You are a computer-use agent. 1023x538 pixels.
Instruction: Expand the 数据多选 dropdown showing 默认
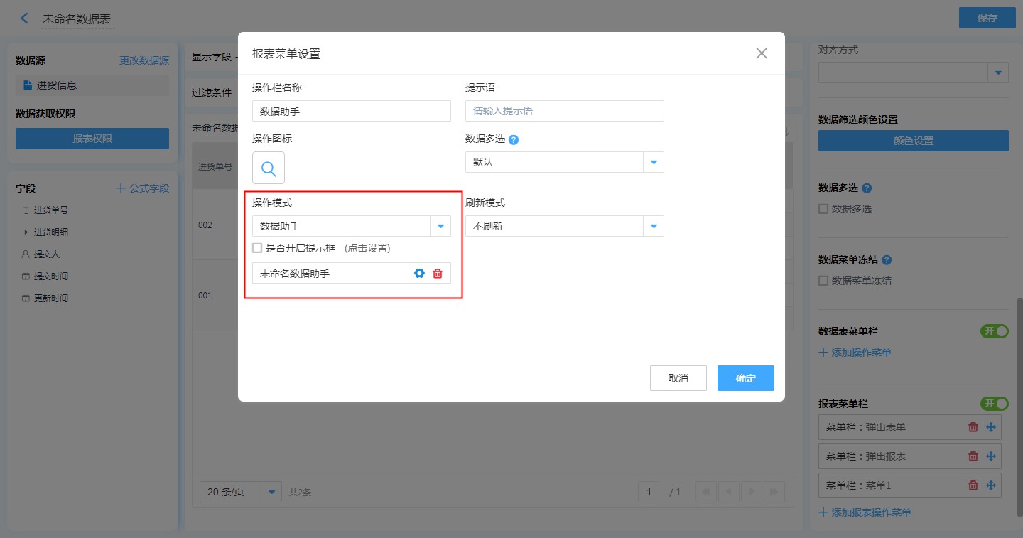click(x=653, y=162)
